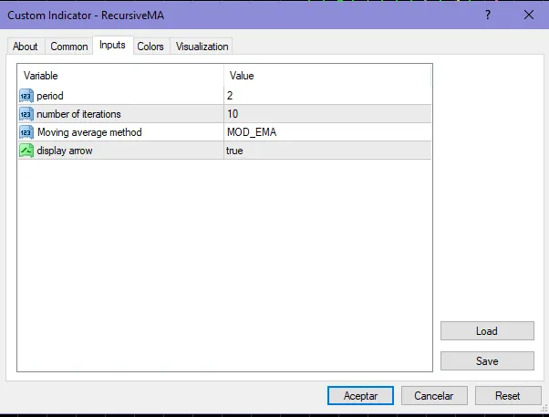
Task: Click the Variable column header
Action: point(120,76)
